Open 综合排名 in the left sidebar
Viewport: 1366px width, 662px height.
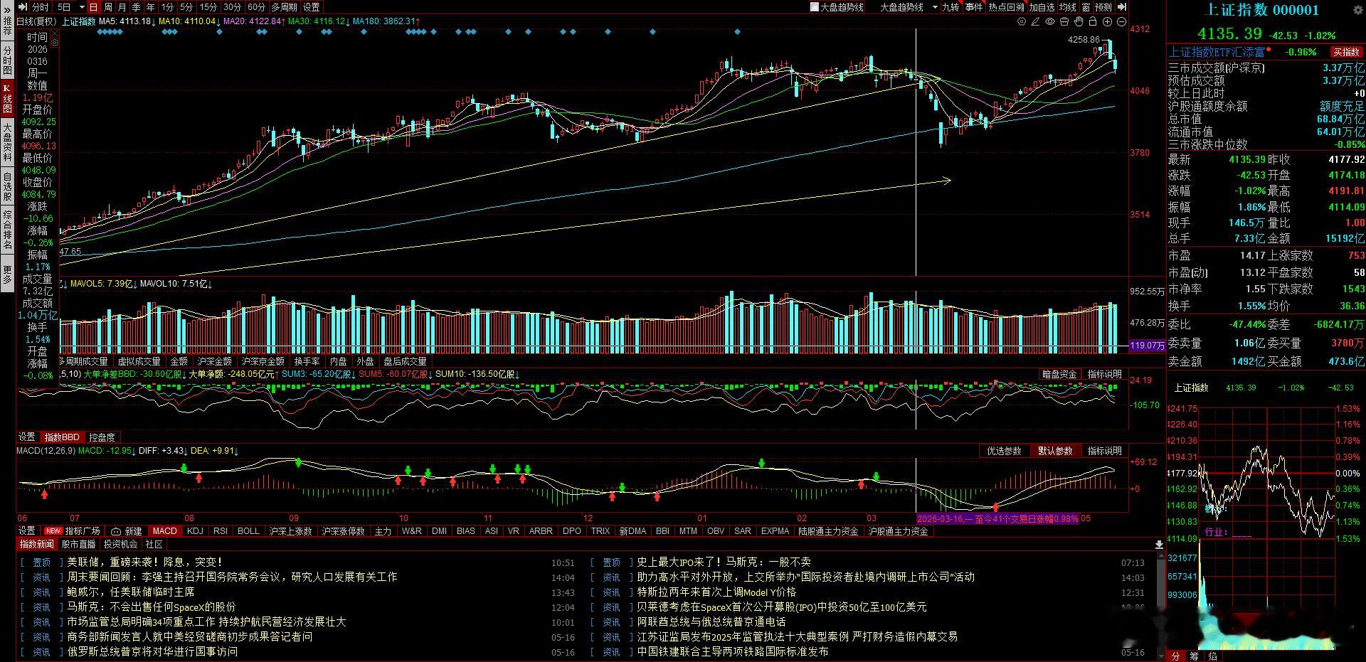tap(7, 229)
